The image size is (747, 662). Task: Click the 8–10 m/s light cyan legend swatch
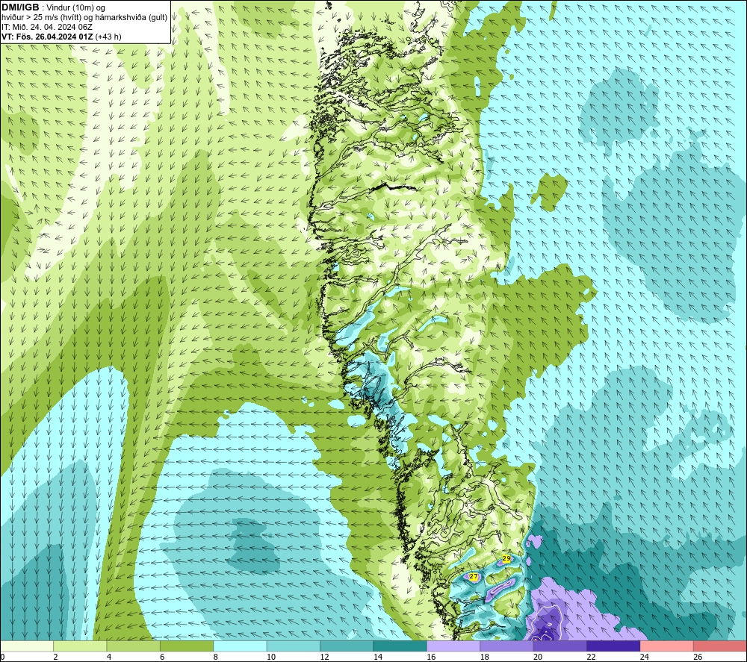pyautogui.click(x=240, y=646)
